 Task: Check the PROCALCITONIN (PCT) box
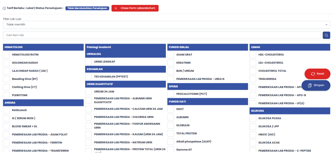[x=171, y=94]
